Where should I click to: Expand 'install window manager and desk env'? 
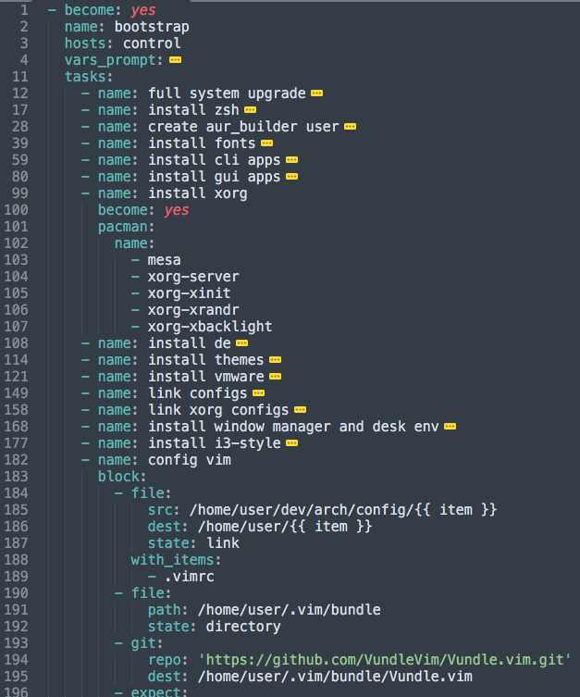pos(450,427)
